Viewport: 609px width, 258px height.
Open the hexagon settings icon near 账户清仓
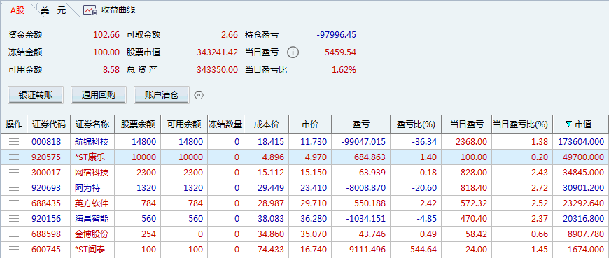199,95
